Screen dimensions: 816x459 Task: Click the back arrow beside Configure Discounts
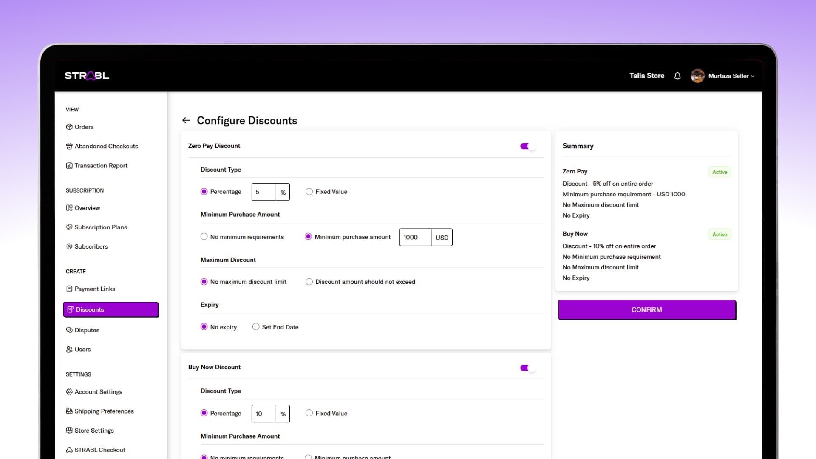186,120
